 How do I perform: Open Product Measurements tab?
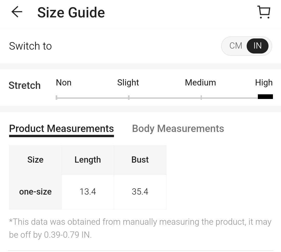pos(61,129)
